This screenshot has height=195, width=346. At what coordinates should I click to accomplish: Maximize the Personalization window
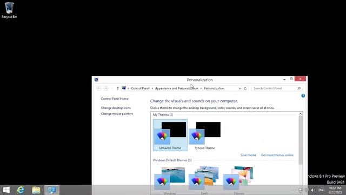click(291, 79)
